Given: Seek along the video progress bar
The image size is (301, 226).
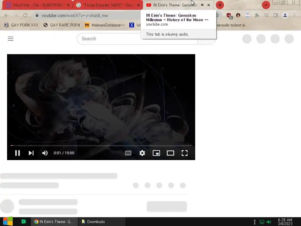Looking at the screenshot, I should pyautogui.click(x=101, y=145).
